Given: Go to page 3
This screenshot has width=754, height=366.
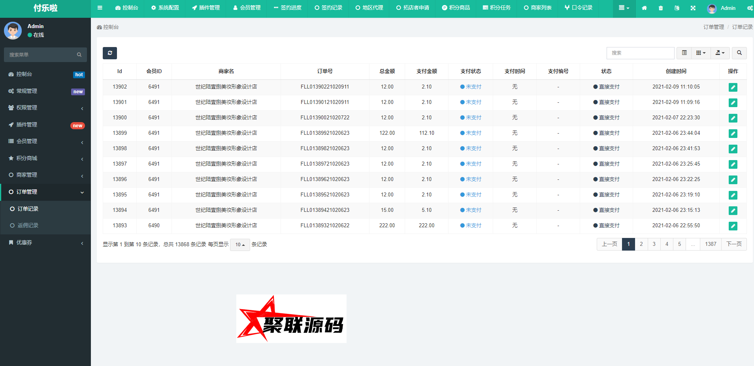Looking at the screenshot, I should coord(654,244).
